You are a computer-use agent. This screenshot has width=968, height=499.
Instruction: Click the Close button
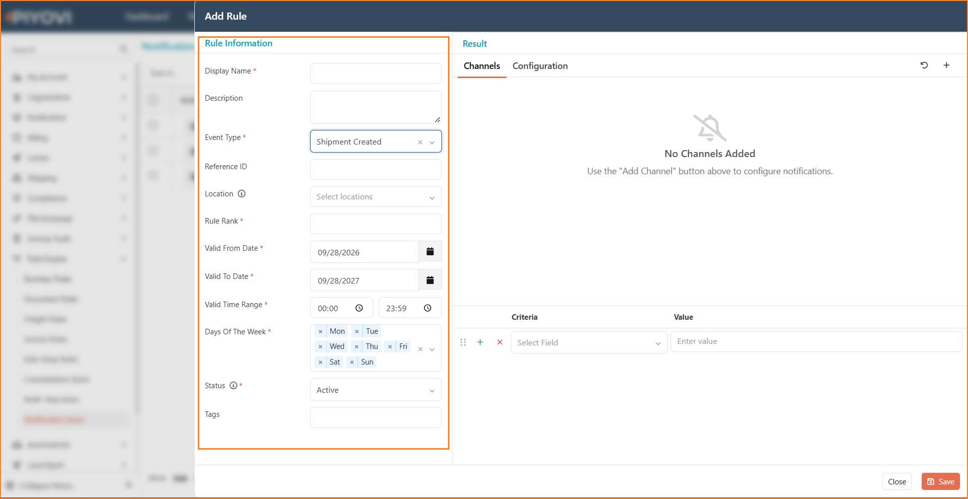click(897, 481)
